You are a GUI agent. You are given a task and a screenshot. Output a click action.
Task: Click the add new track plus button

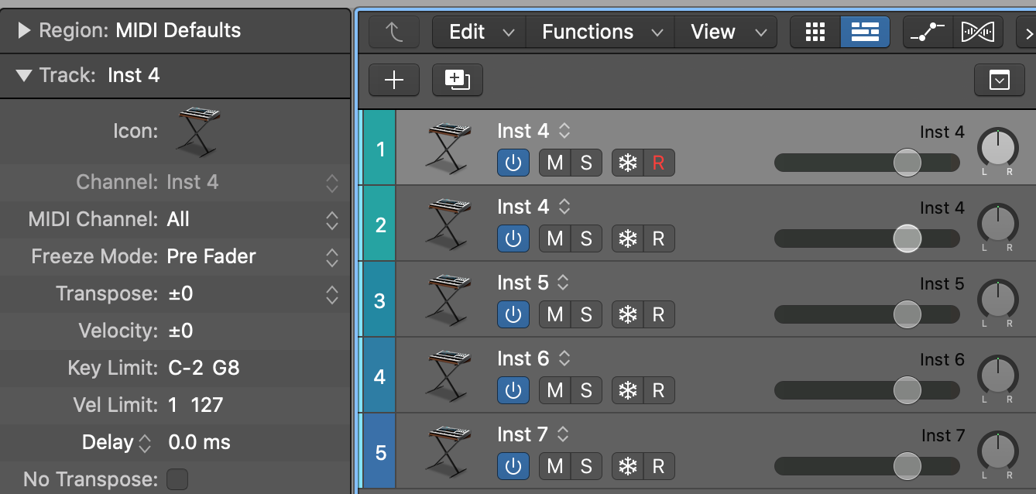[394, 80]
